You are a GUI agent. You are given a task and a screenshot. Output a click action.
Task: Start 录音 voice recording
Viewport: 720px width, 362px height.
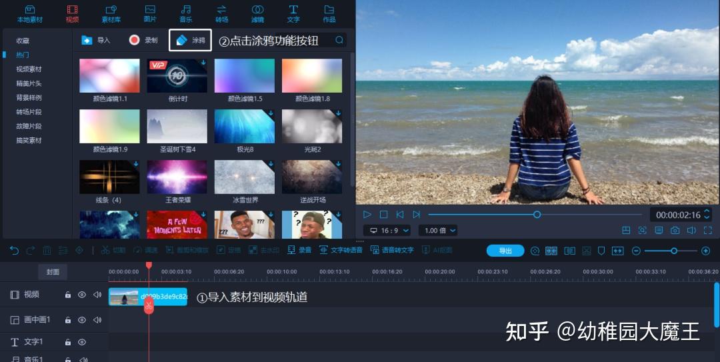pos(299,251)
